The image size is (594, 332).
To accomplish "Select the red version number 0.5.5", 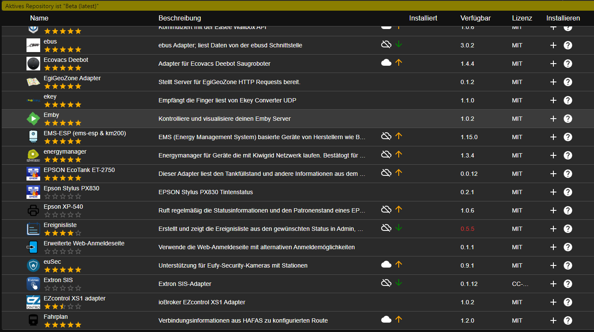I will (x=468, y=229).
